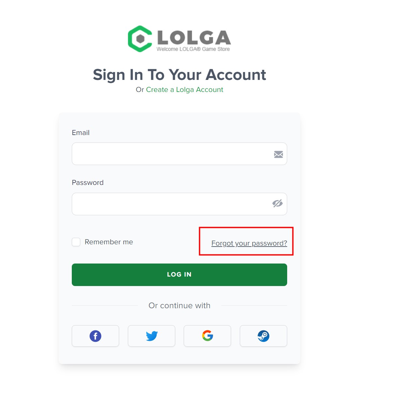Viewport: 419px width, 408px height.
Task: Click the green hexagon LOLGA logo icon
Action: (x=140, y=39)
